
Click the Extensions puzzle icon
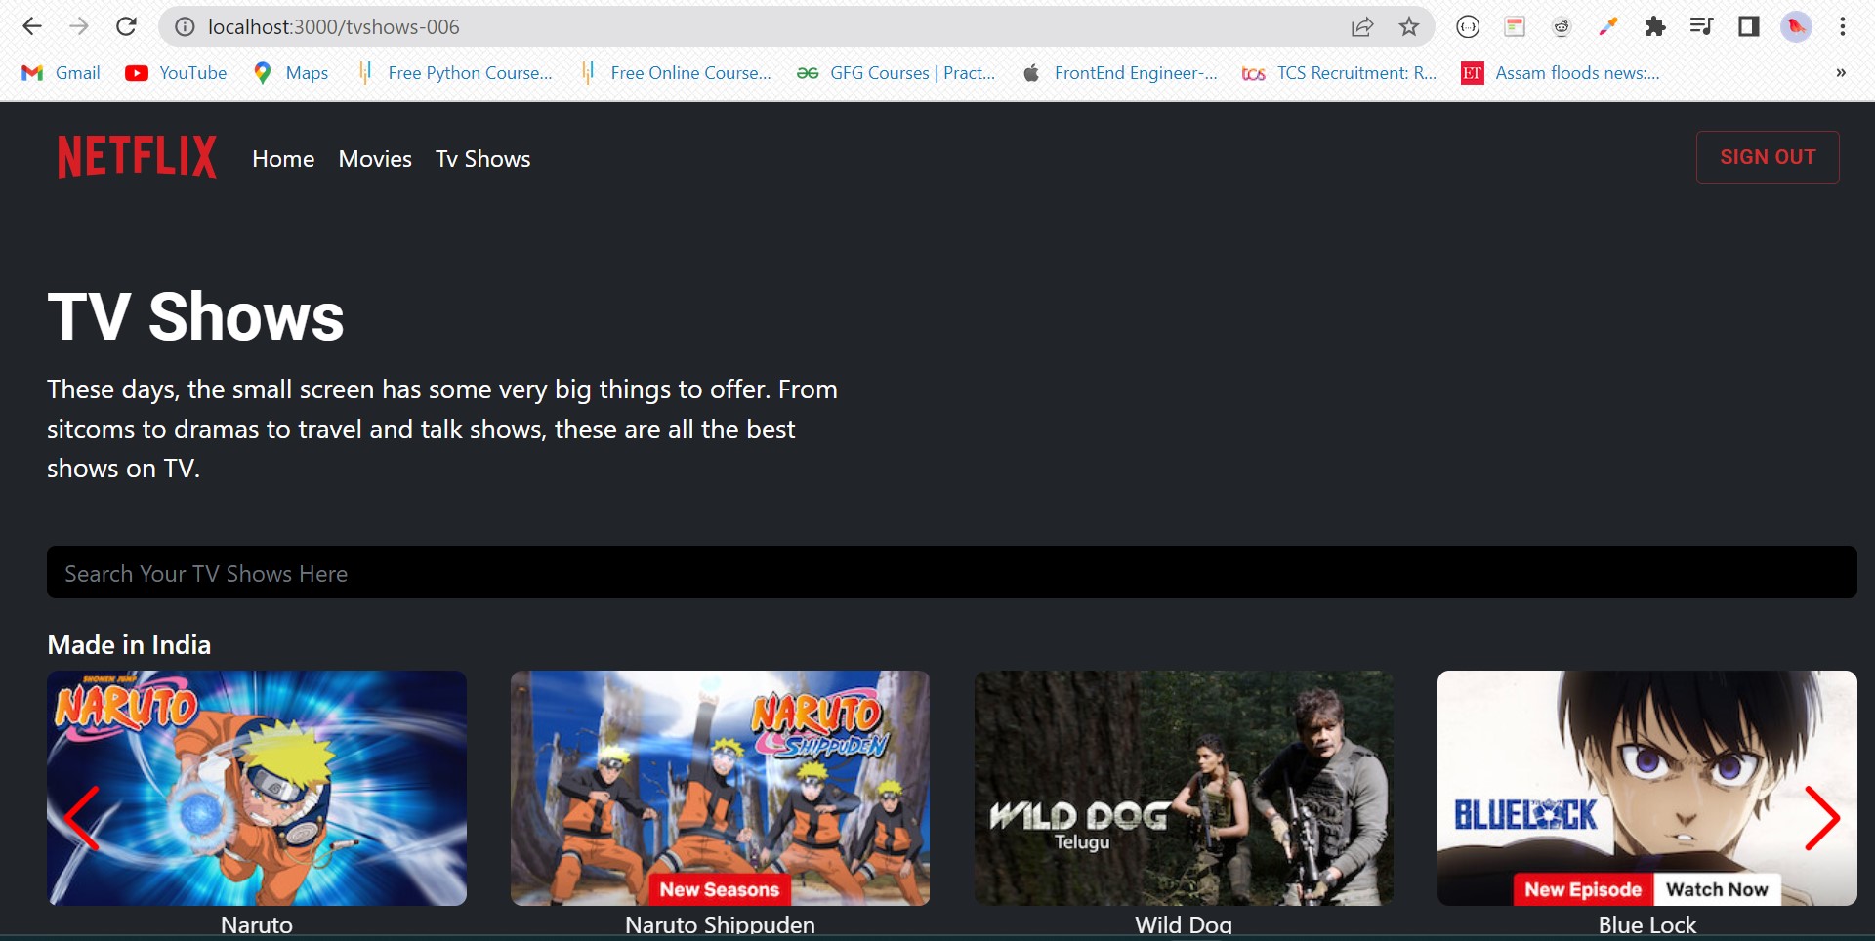(x=1655, y=26)
